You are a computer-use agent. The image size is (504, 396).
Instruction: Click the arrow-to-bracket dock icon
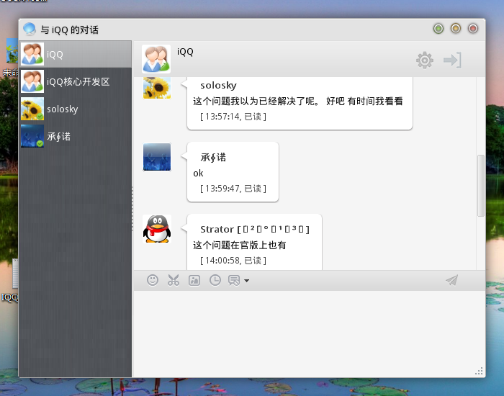pyautogui.click(x=452, y=60)
